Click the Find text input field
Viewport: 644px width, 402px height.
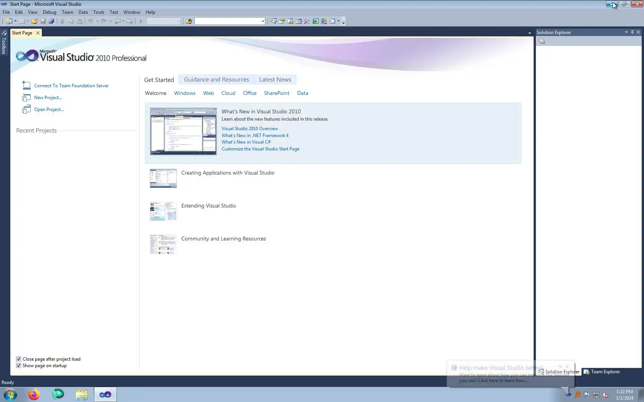(228, 21)
